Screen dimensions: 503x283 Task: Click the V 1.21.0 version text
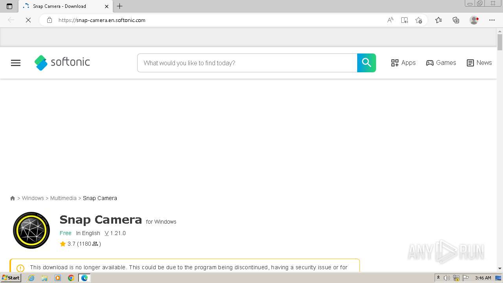(115, 233)
